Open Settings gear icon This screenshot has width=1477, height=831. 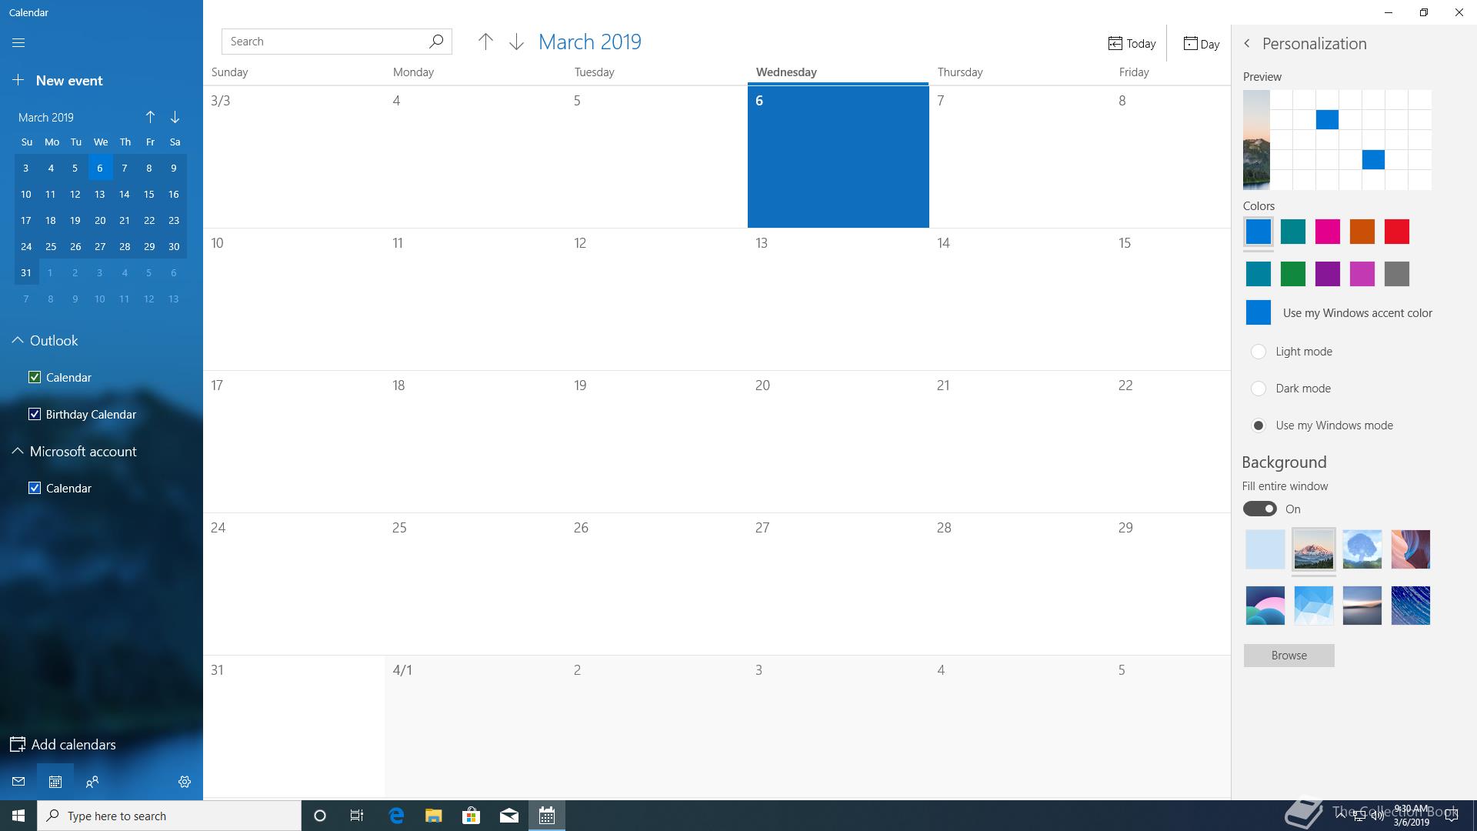(x=185, y=782)
